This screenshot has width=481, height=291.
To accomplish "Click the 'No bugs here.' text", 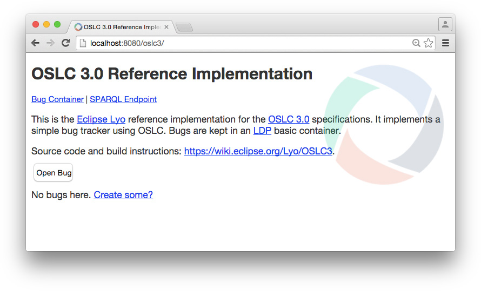I will click(x=61, y=195).
